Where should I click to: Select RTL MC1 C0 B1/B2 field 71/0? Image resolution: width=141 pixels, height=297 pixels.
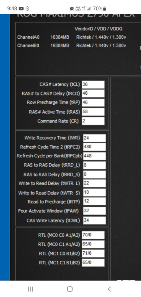[93, 254]
